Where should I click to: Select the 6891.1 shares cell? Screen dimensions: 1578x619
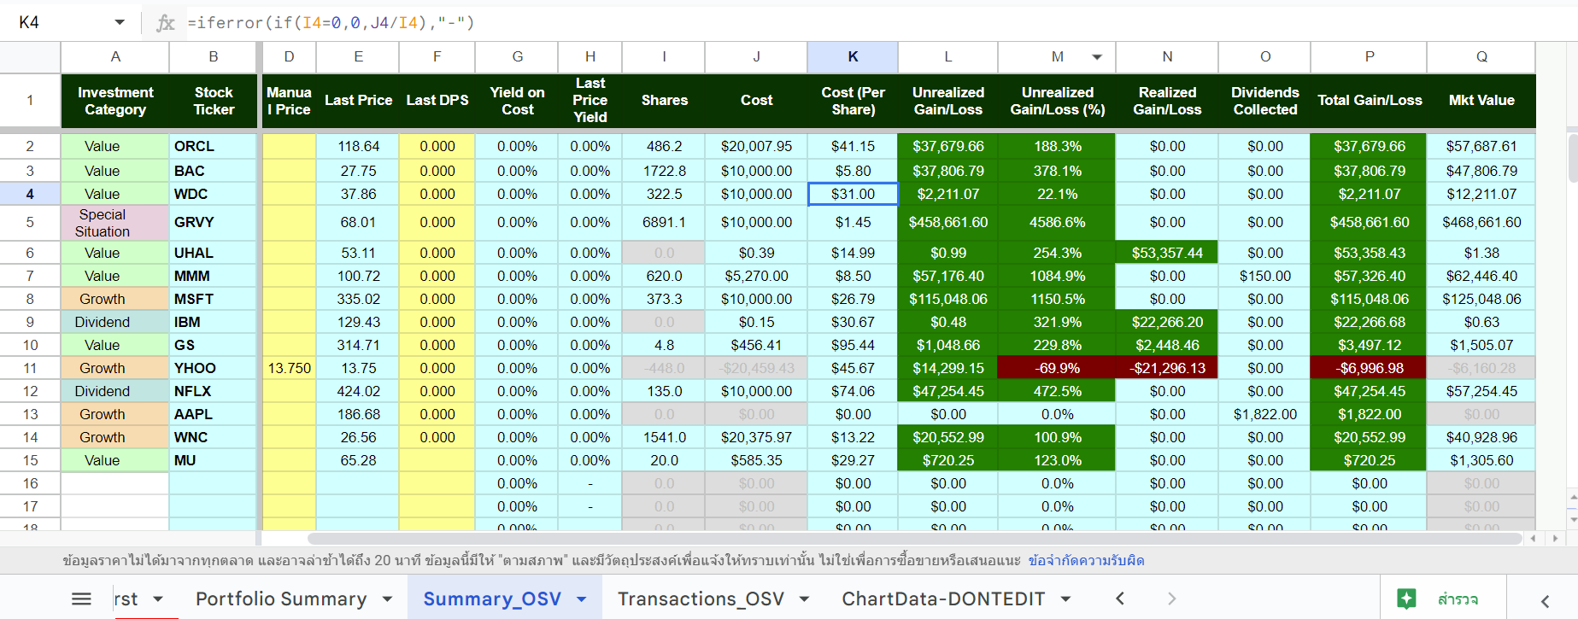(x=664, y=223)
